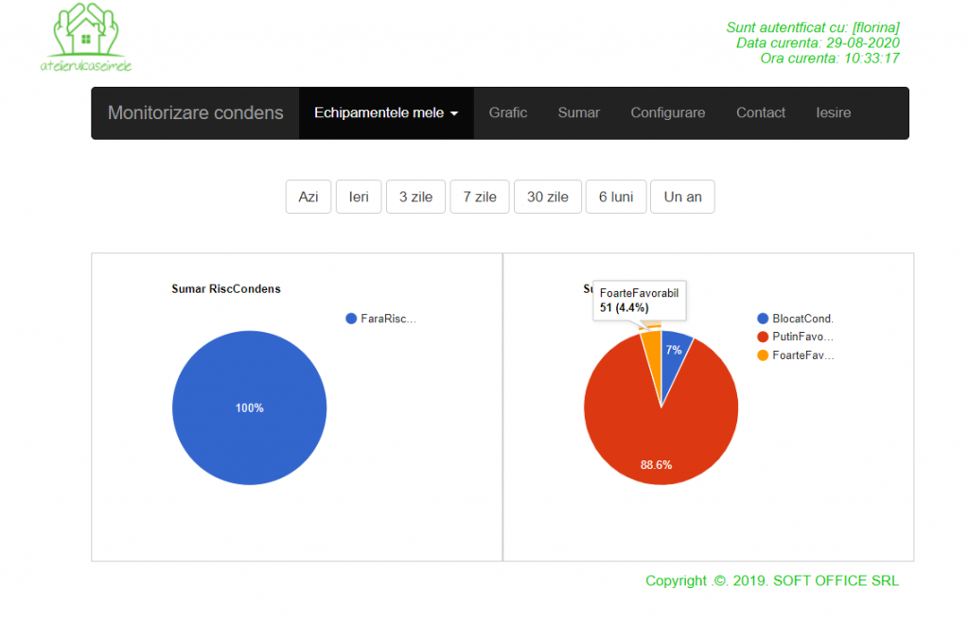Screen dimensions: 969x623
Task: Choose the 30 zile period button
Action: [x=548, y=197]
